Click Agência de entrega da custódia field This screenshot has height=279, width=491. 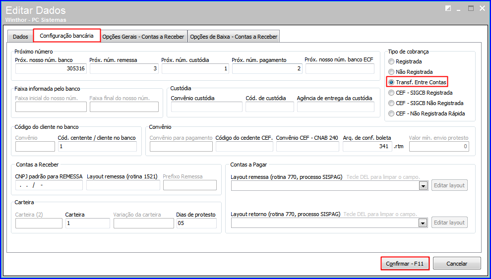[336, 107]
